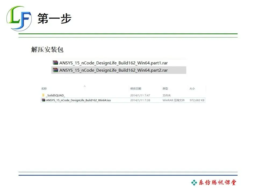
Task: Sort files by the 大小 column header
Action: coord(192,89)
